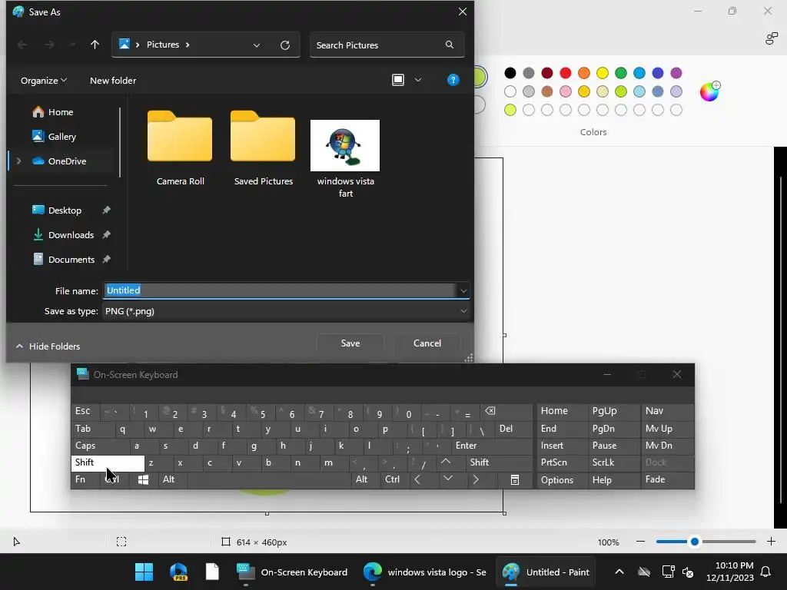Open the Organize dropdown menu
Viewport: 787px width, 590px height.
(44, 80)
